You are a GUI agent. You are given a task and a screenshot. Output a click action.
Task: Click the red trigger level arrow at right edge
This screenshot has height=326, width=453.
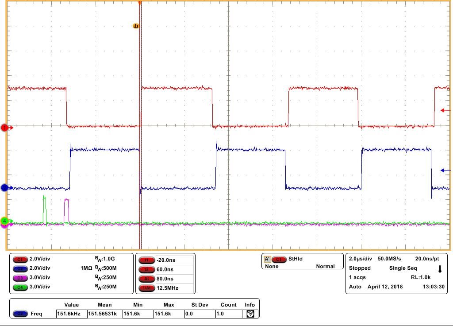coord(445,110)
